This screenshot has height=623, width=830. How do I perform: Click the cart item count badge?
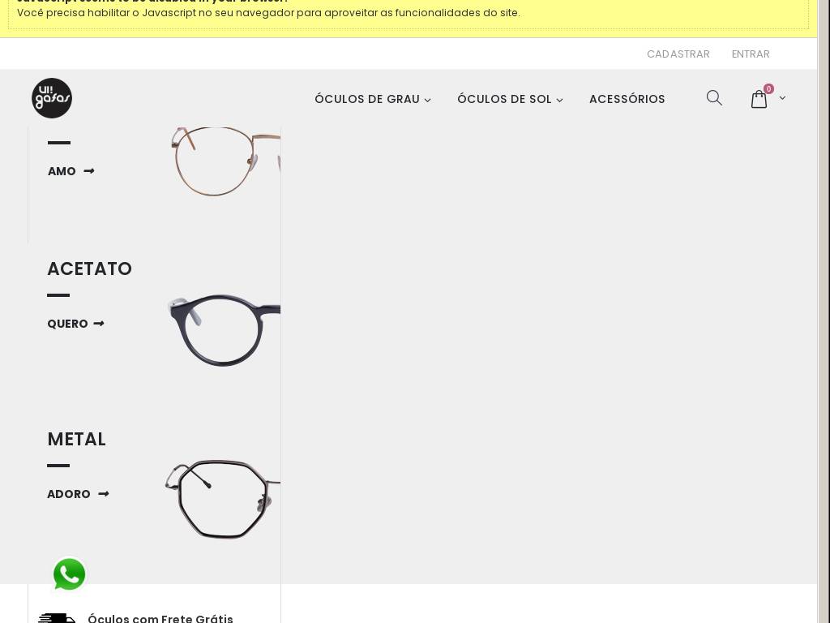[768, 89]
